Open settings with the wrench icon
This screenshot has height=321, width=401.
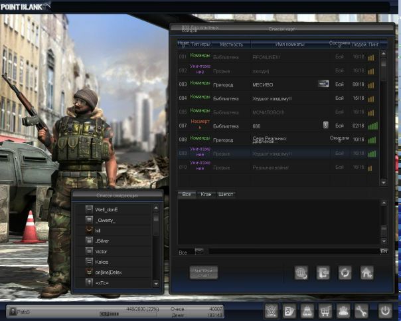[361, 310]
